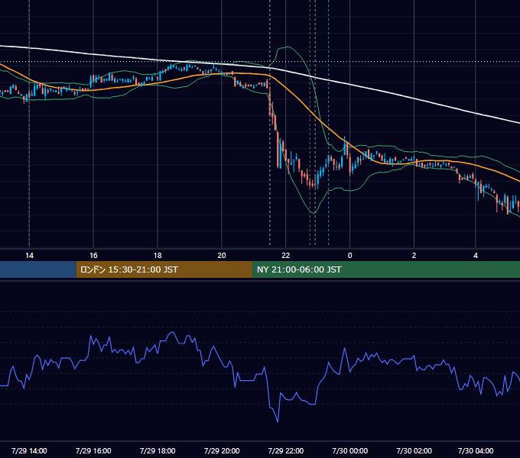Click the '20' hour label on price chart axis
The height and width of the screenshot is (458, 520).
[x=222, y=256]
